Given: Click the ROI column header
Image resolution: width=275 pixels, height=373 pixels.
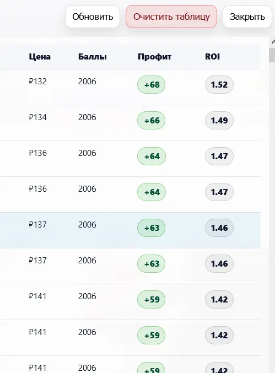Looking at the screenshot, I should (x=212, y=57).
